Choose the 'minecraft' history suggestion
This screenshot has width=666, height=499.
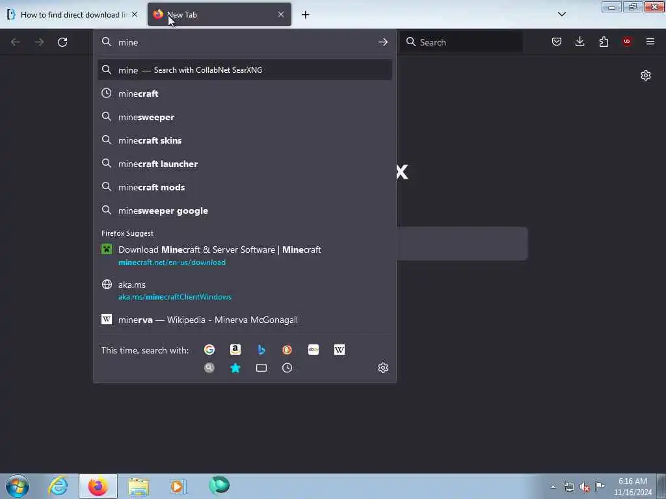click(x=245, y=94)
